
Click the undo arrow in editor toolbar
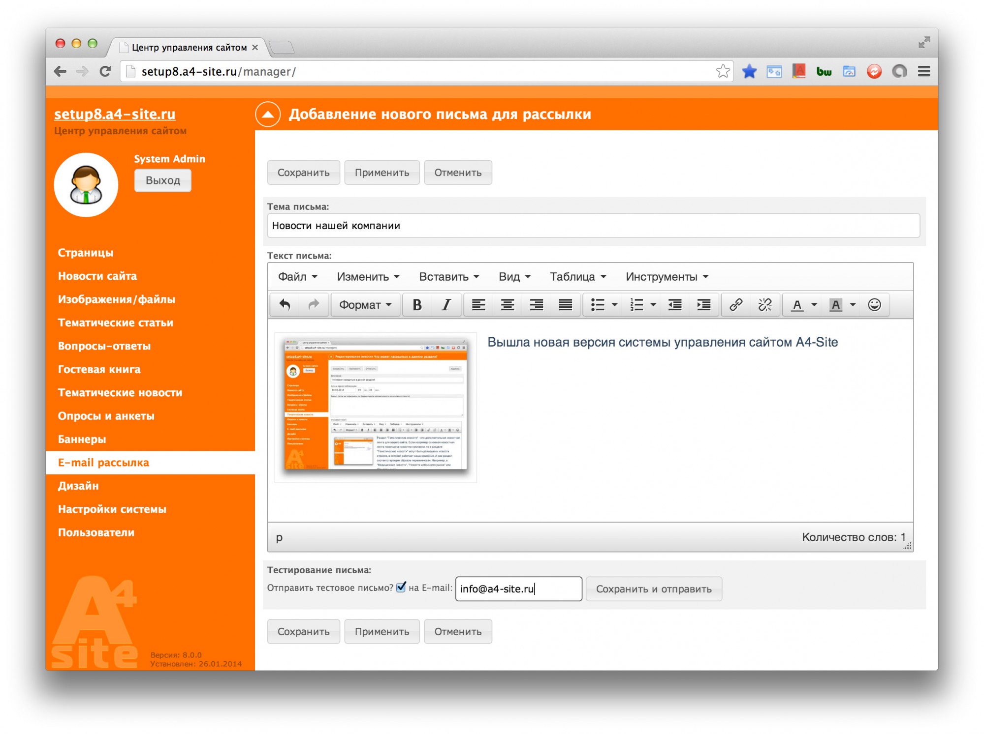pyautogui.click(x=285, y=305)
